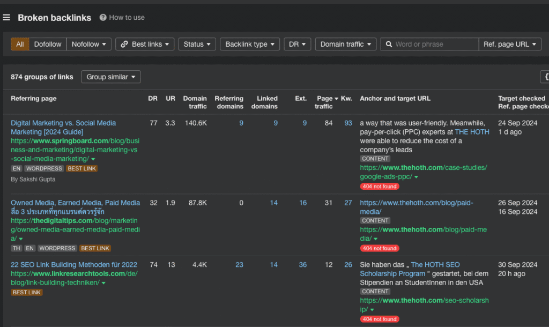Sort by the Domain traffic column header
Image resolution: width=549 pixels, height=327 pixels.
(195, 102)
